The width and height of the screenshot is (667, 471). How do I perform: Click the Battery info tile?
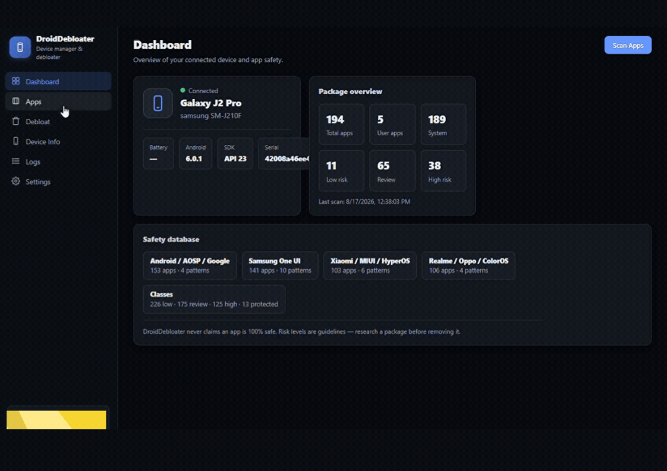pos(158,153)
